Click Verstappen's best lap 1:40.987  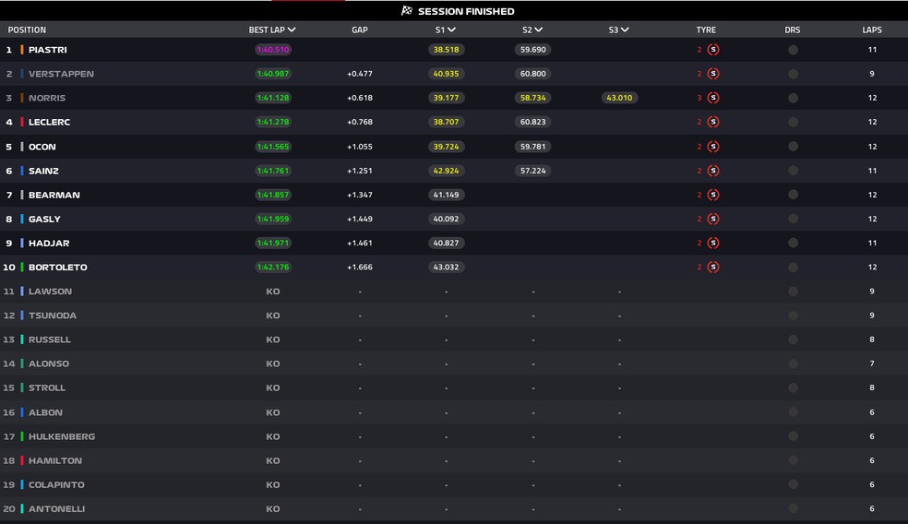coord(273,74)
